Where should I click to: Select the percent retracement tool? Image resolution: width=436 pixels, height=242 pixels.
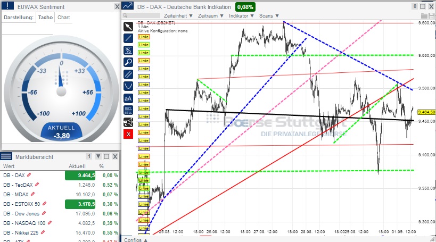coord(128,51)
